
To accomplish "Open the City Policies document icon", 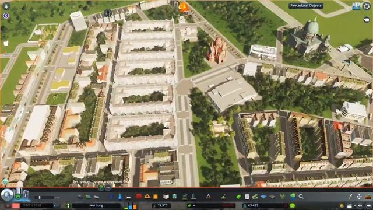I will (247, 197).
